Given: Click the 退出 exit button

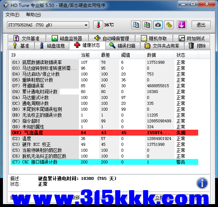Looking at the screenshot, I should click(x=201, y=25).
